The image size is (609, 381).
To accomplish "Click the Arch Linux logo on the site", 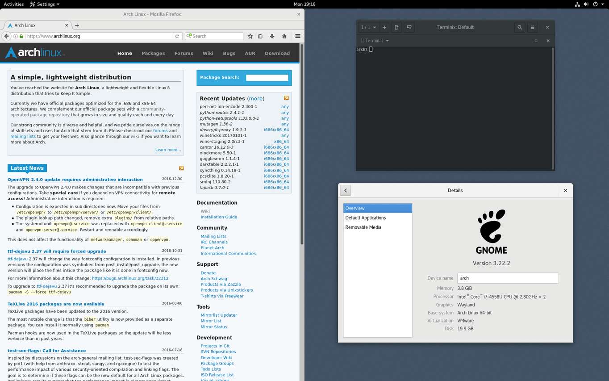I will [35, 53].
